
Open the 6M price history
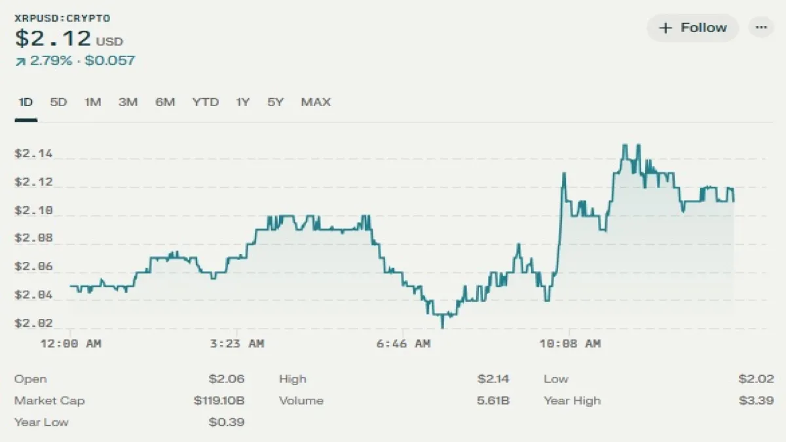165,102
